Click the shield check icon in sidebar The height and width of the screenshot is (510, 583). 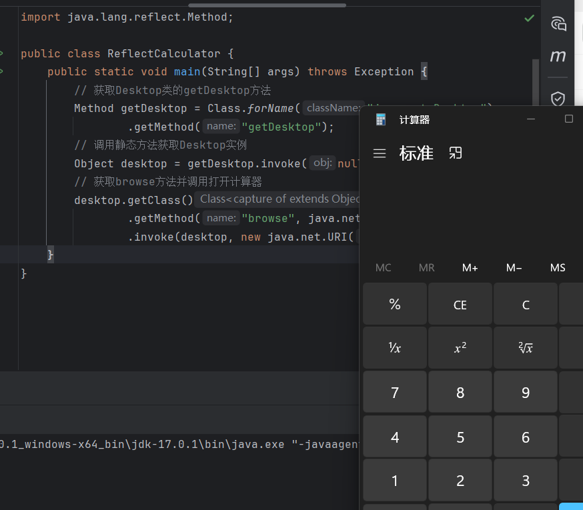coord(558,99)
